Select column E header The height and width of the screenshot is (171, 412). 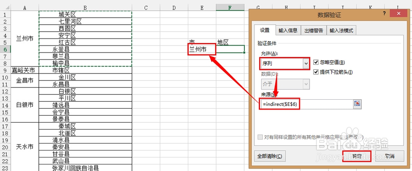[x=202, y=7]
